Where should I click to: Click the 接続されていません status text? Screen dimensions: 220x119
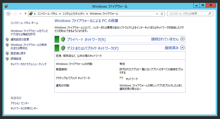tap(165, 39)
